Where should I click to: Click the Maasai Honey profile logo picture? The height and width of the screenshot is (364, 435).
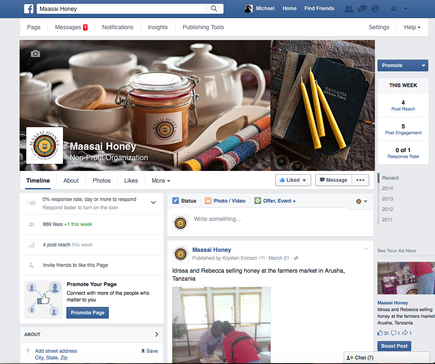(x=44, y=146)
